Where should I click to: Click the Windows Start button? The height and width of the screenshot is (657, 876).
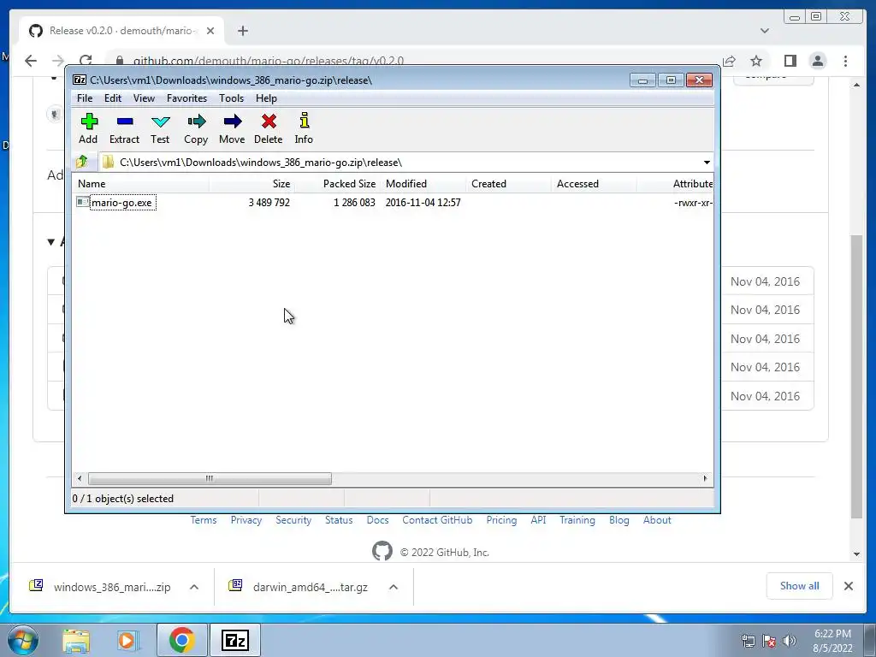click(x=23, y=640)
